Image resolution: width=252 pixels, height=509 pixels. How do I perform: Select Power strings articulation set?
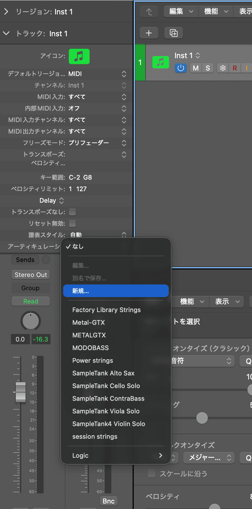(x=116, y=360)
